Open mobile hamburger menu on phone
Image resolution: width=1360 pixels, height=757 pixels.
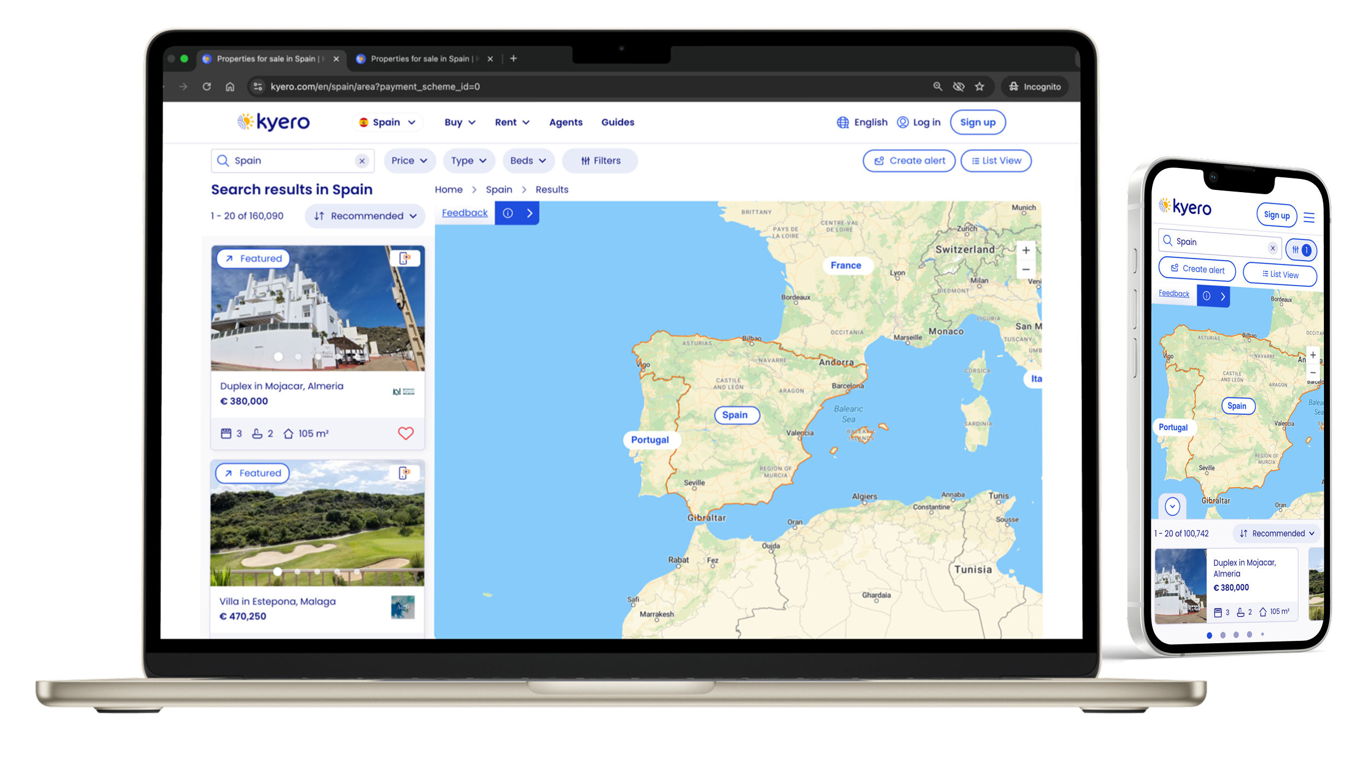[x=1309, y=217]
